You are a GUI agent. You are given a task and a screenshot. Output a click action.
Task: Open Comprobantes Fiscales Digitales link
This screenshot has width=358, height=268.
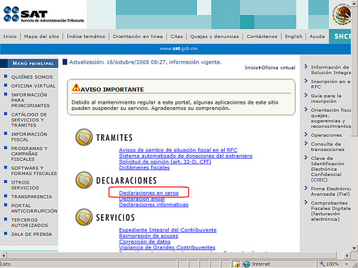coord(331,211)
